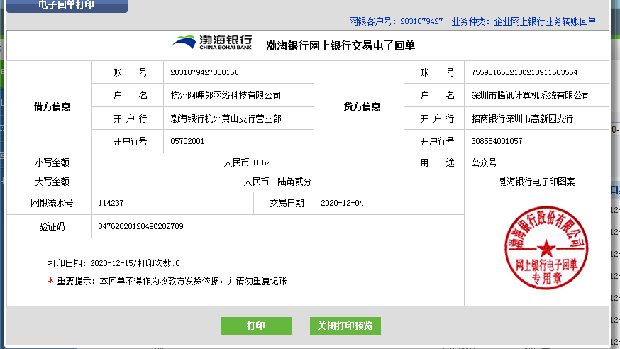Click 渤海银行电子印图案 label
Image resolution: width=620 pixels, height=349 pixels.
536,182
